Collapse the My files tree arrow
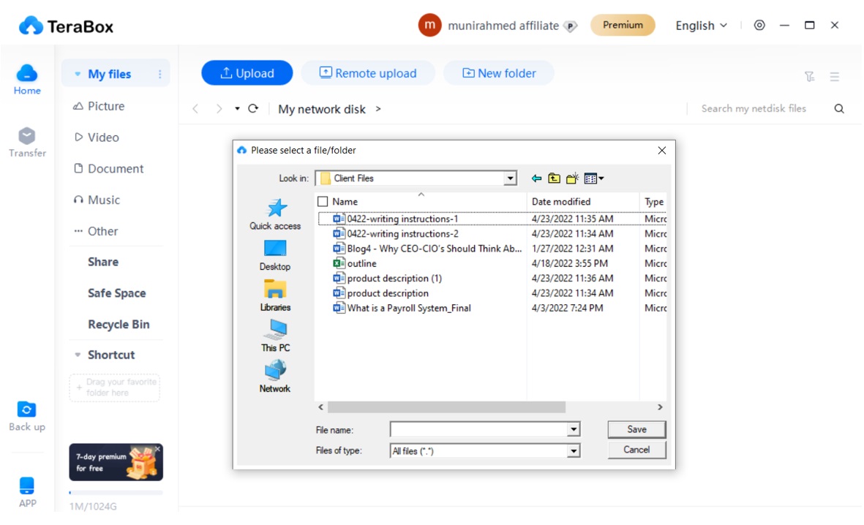 tap(78, 74)
